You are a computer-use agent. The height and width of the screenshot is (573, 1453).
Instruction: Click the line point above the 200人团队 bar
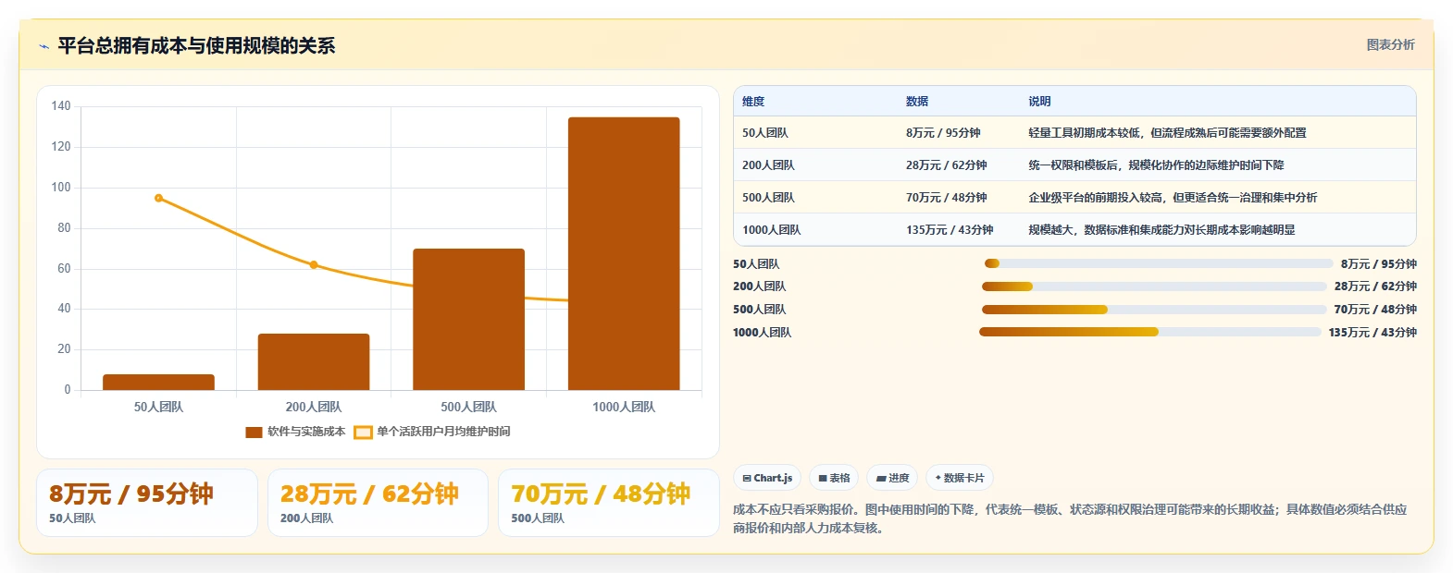[x=314, y=265]
